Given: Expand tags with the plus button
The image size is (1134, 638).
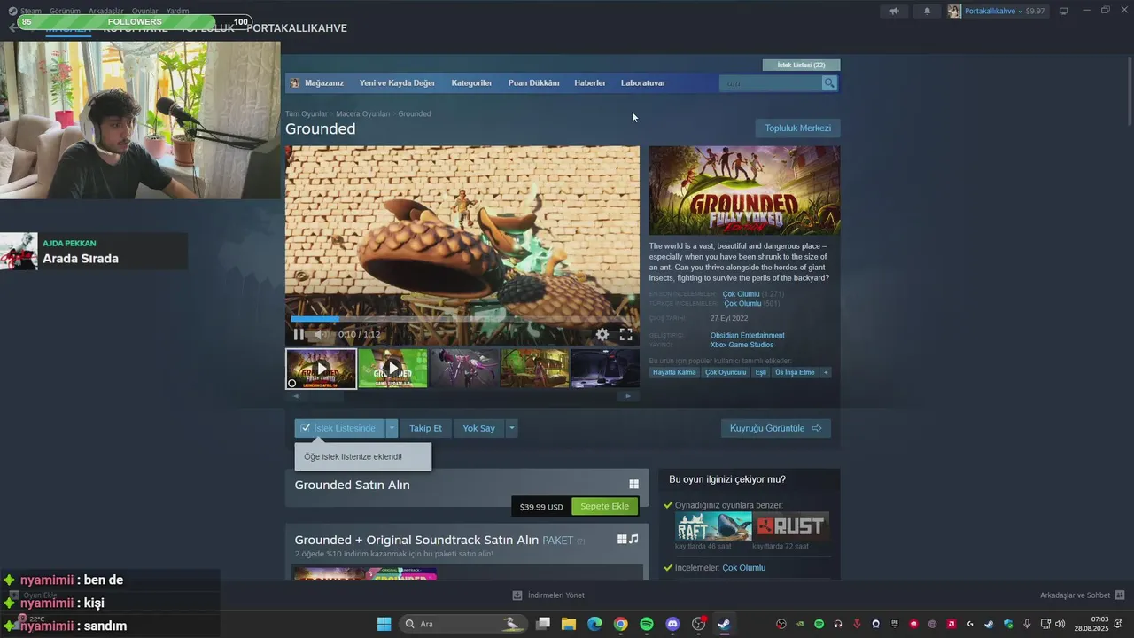Looking at the screenshot, I should pyautogui.click(x=826, y=373).
